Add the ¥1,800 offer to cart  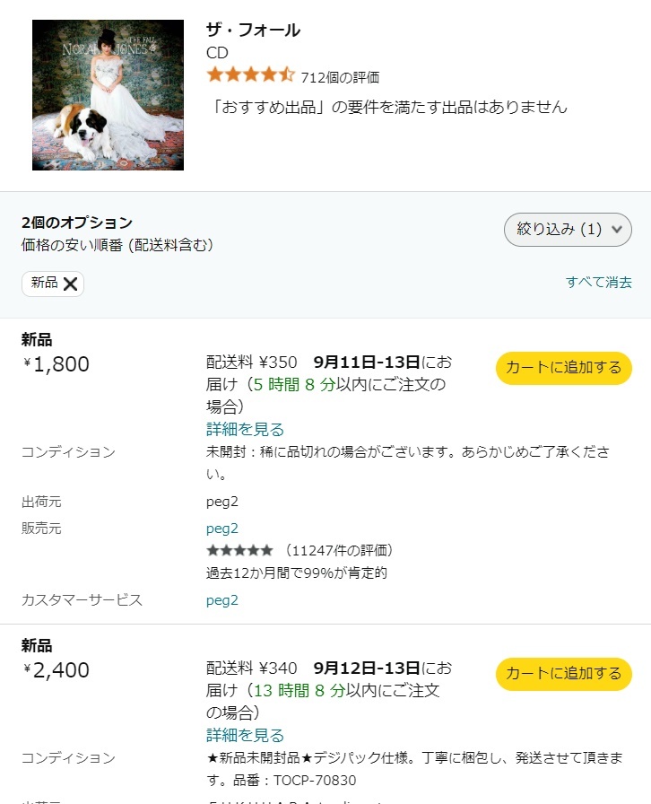point(563,367)
